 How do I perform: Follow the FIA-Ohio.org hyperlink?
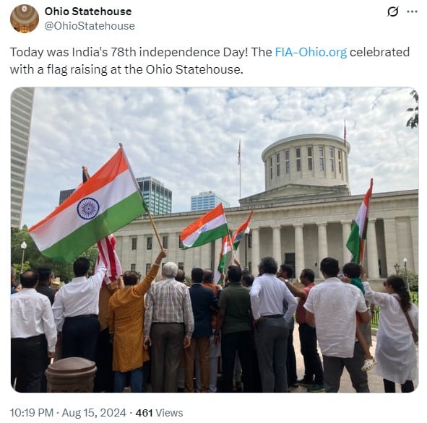311,52
